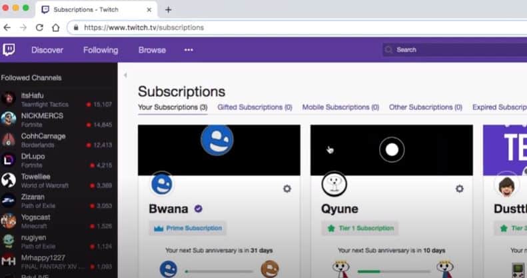Click the browser home icon
This screenshot has height=278, width=527.
[x=56, y=27]
